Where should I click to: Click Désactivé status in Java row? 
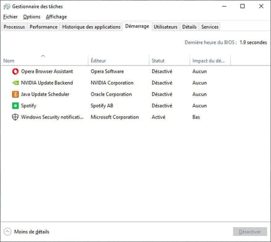(162, 94)
